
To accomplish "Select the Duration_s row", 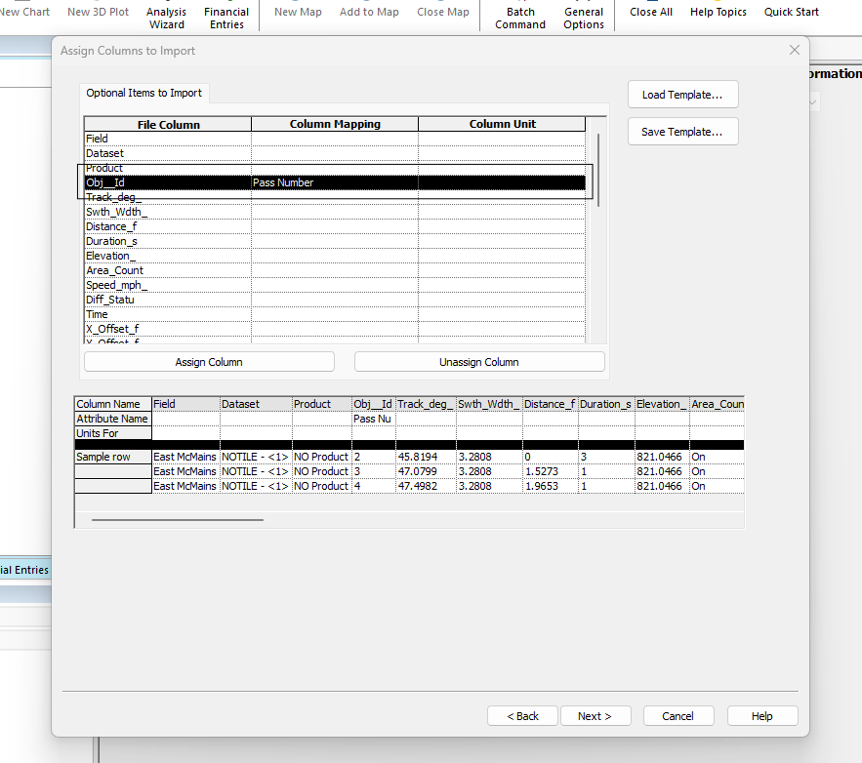I will (335, 241).
